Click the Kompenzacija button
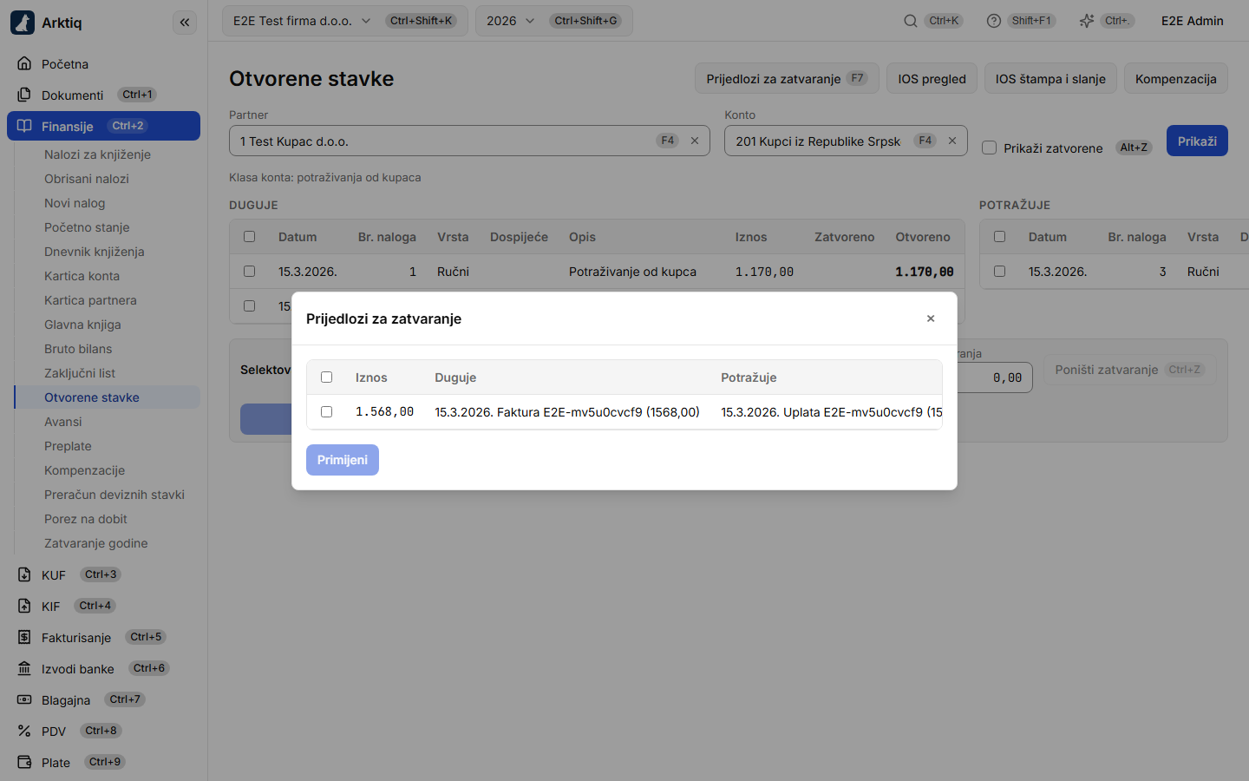 pos(1176,78)
